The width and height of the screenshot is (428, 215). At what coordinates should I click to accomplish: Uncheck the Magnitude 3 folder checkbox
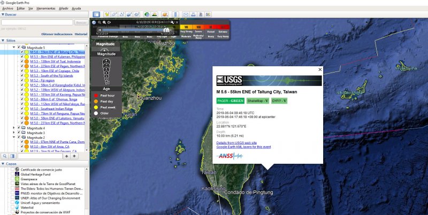19,133
